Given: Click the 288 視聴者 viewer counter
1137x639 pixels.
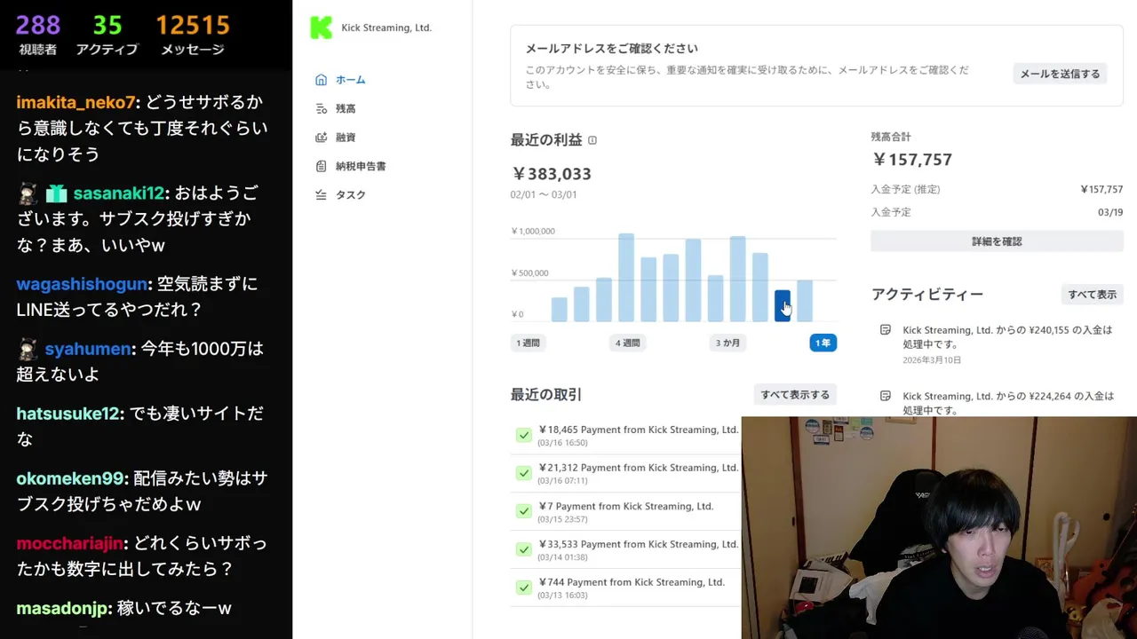Looking at the screenshot, I should click(37, 34).
